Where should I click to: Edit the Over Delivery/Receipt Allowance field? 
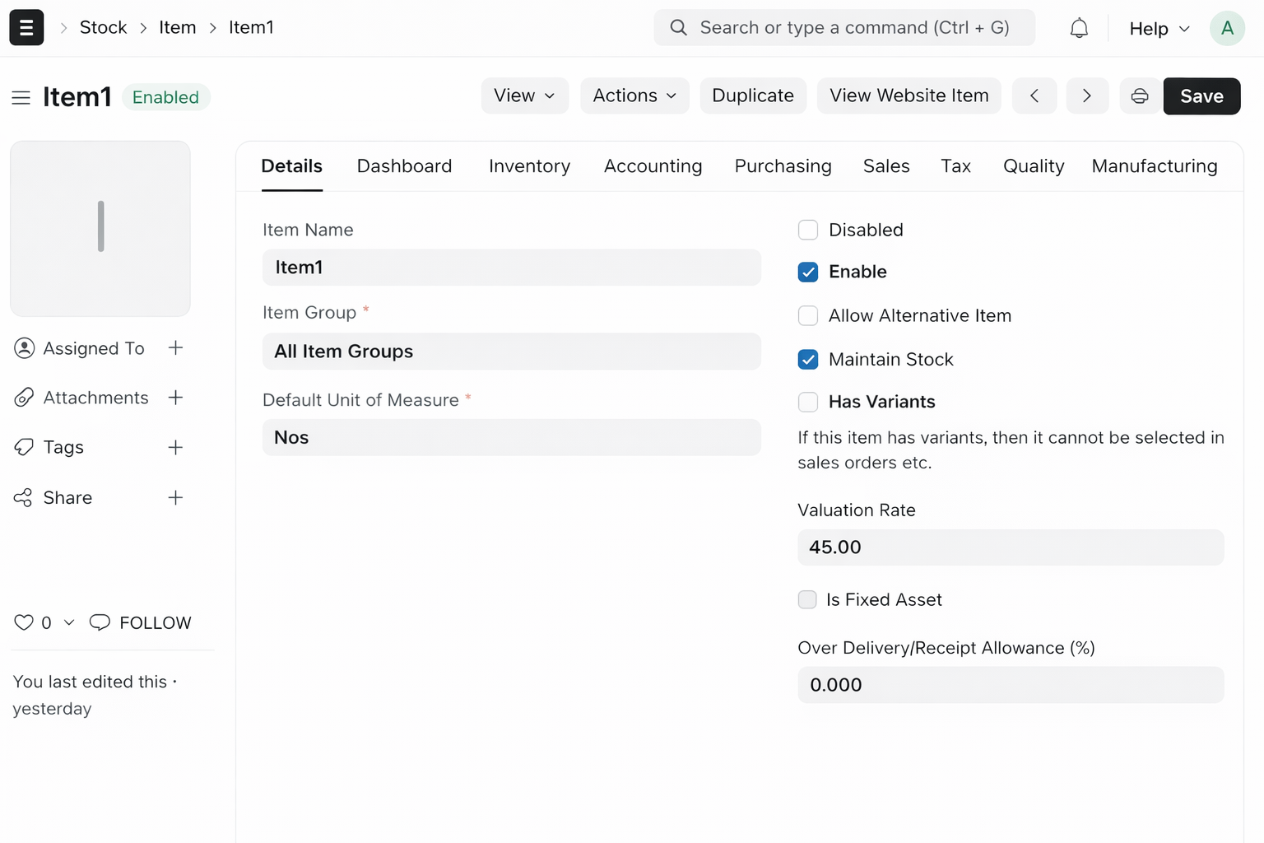click(x=1011, y=685)
